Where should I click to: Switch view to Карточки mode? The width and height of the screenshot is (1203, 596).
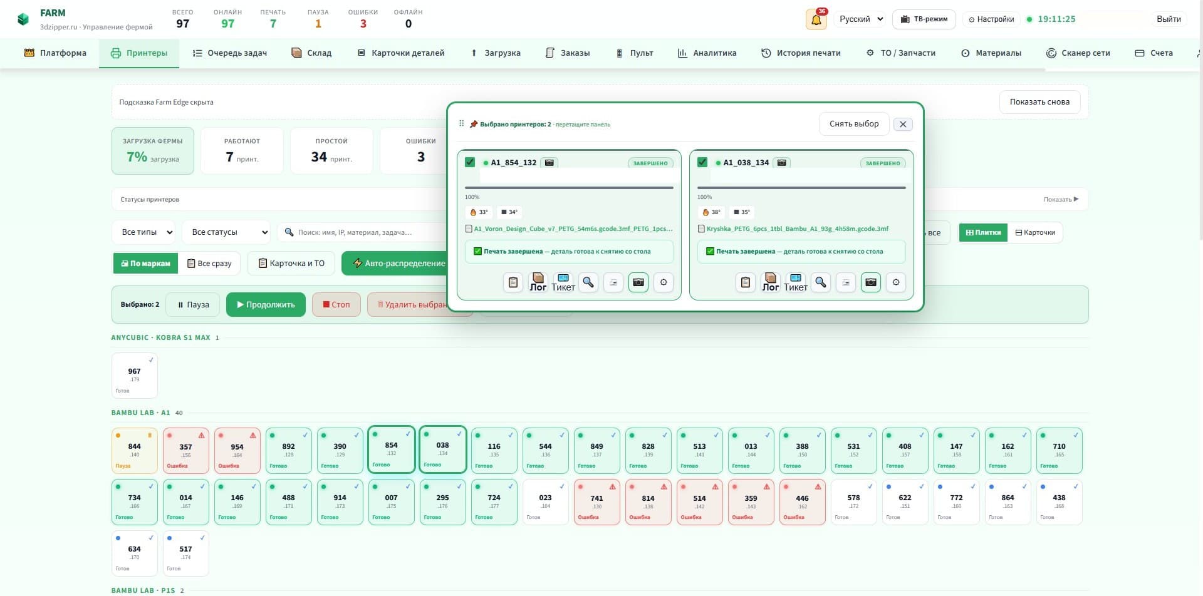tap(1034, 232)
